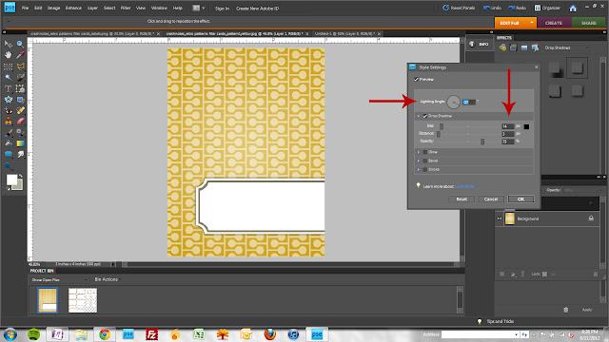609x342 pixels.
Task: Select the Zoom tool in toolbox
Action: pos(20,45)
